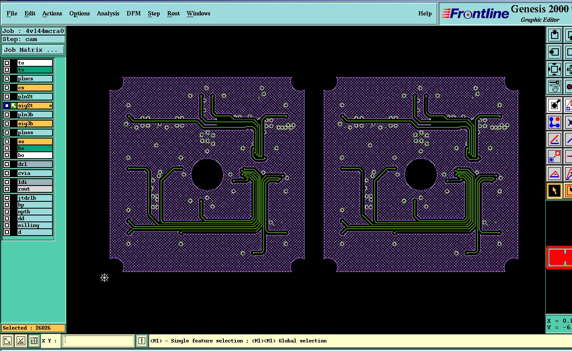Click the wrench and palette settings icon
572x351 pixels.
[x=554, y=86]
